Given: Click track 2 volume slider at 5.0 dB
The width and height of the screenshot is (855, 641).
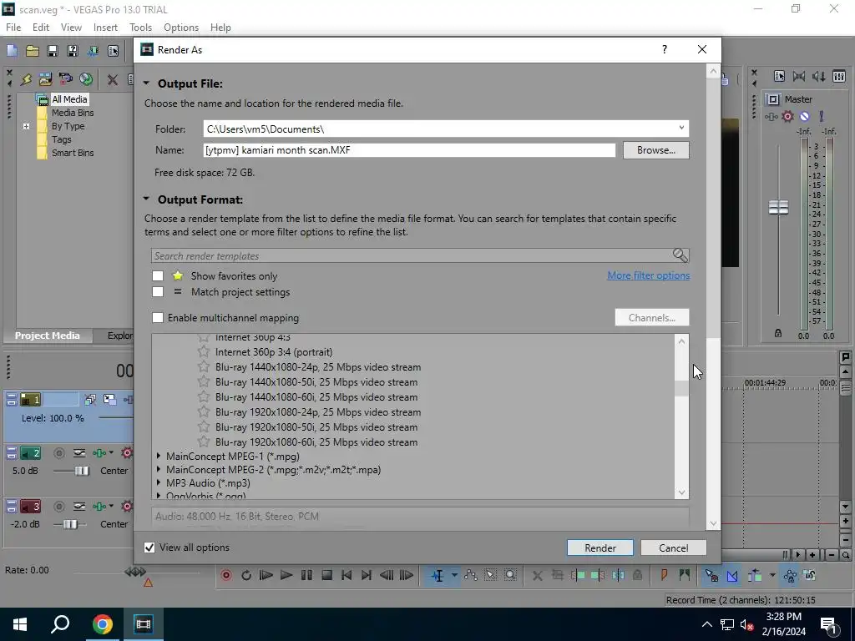Looking at the screenshot, I should click(82, 471).
